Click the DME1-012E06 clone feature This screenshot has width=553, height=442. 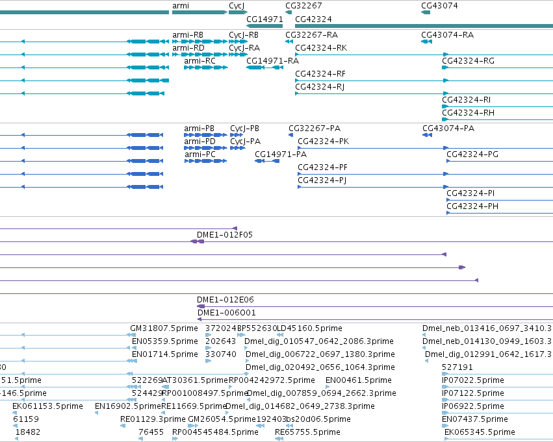coord(375,306)
